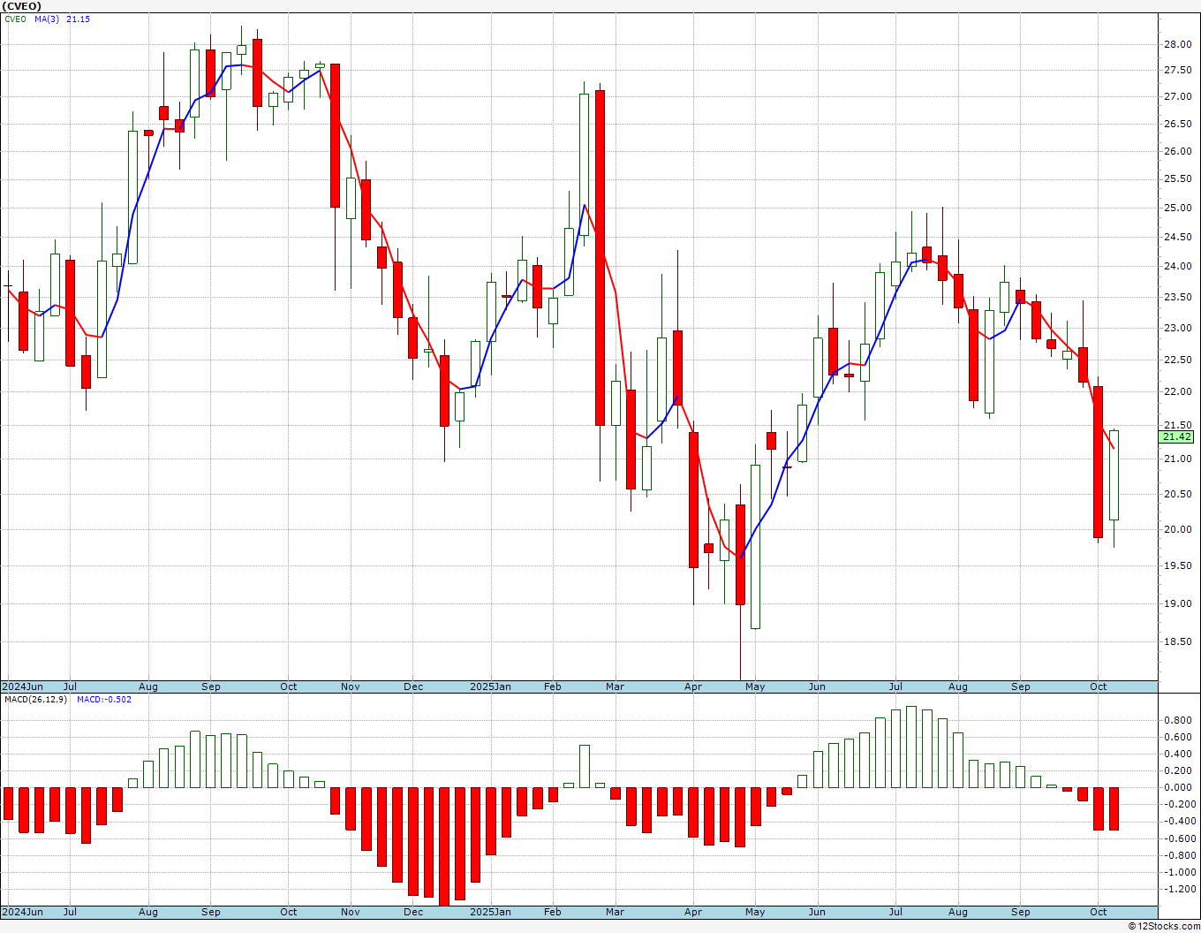Select the MA(3) legend label
Viewport: 1201px width, 933px height.
pyautogui.click(x=48, y=19)
